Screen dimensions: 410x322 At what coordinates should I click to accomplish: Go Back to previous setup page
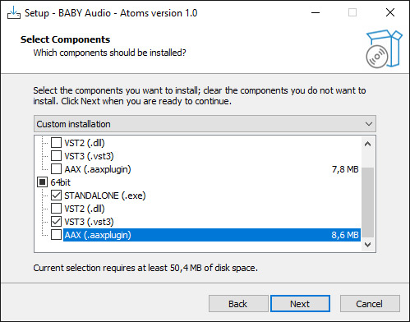[238, 304]
